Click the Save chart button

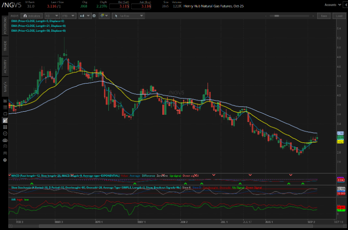323,16
